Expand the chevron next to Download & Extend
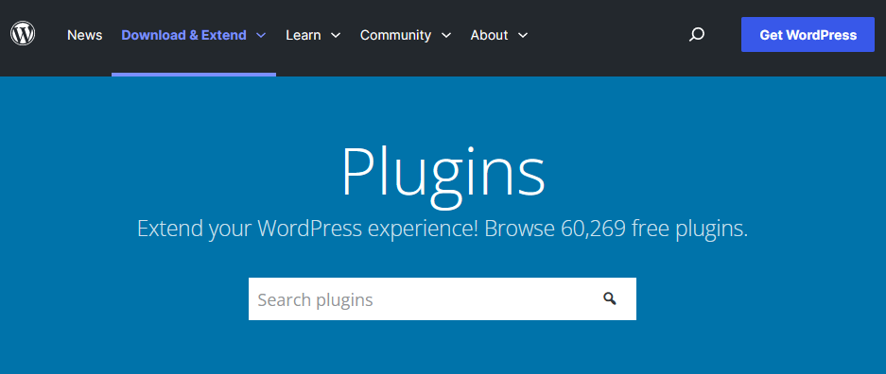Screen dimensions: 886x374 point(260,35)
